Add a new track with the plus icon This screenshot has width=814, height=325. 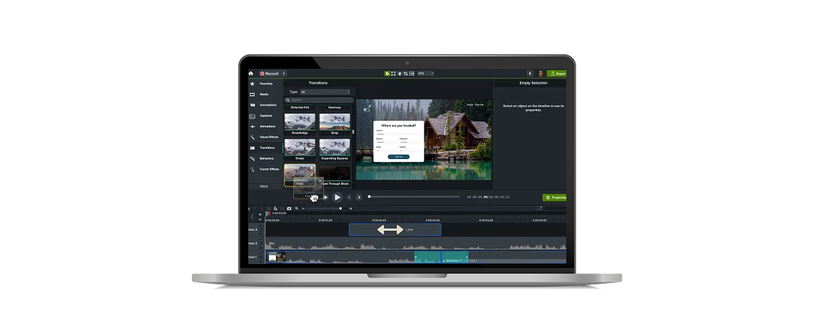click(x=260, y=214)
